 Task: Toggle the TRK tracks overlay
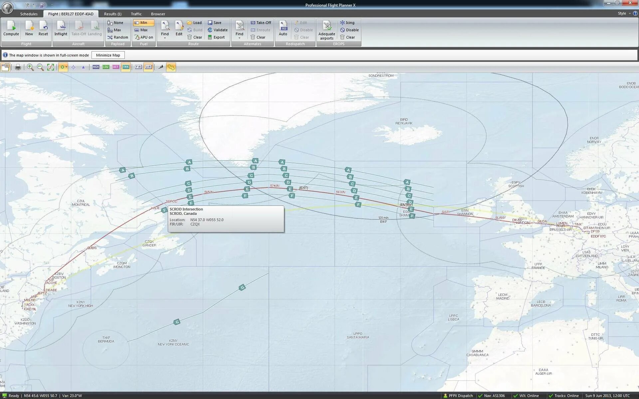point(126,67)
